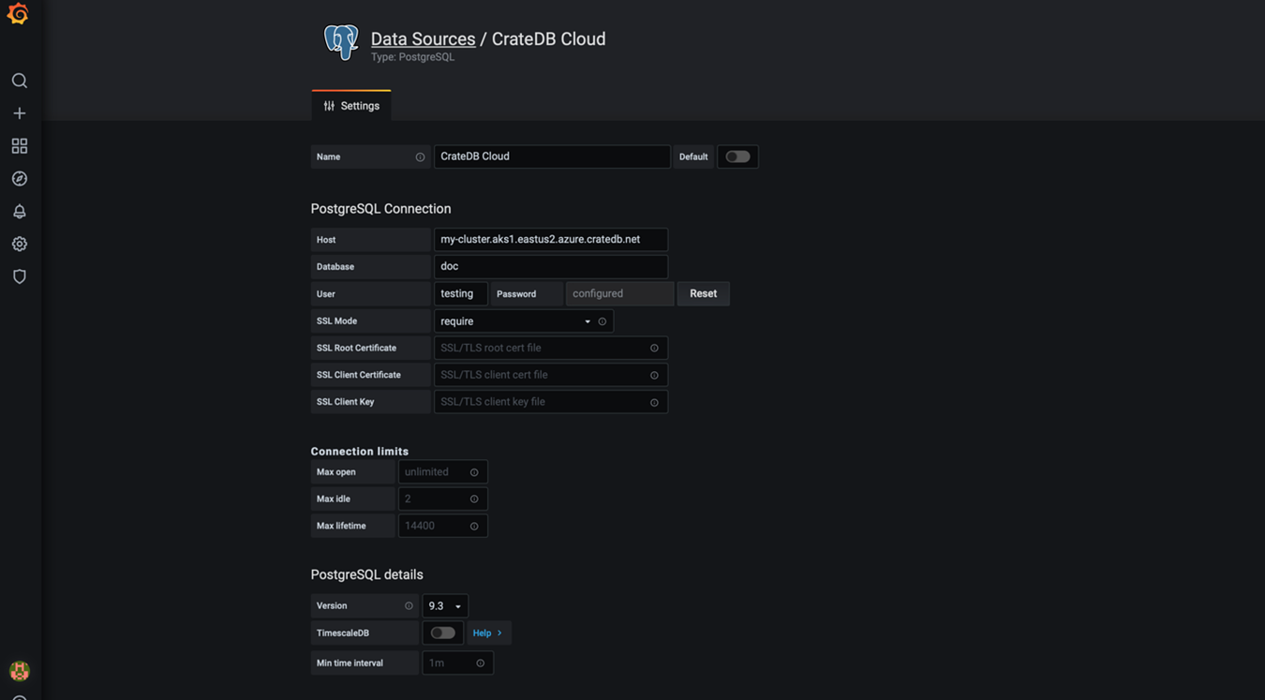This screenshot has height=700, width=1265.
Task: Select the Settings tab
Action: click(x=351, y=106)
